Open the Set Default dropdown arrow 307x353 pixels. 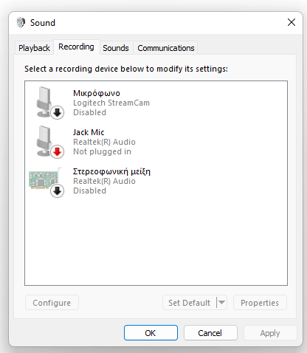tap(221, 302)
